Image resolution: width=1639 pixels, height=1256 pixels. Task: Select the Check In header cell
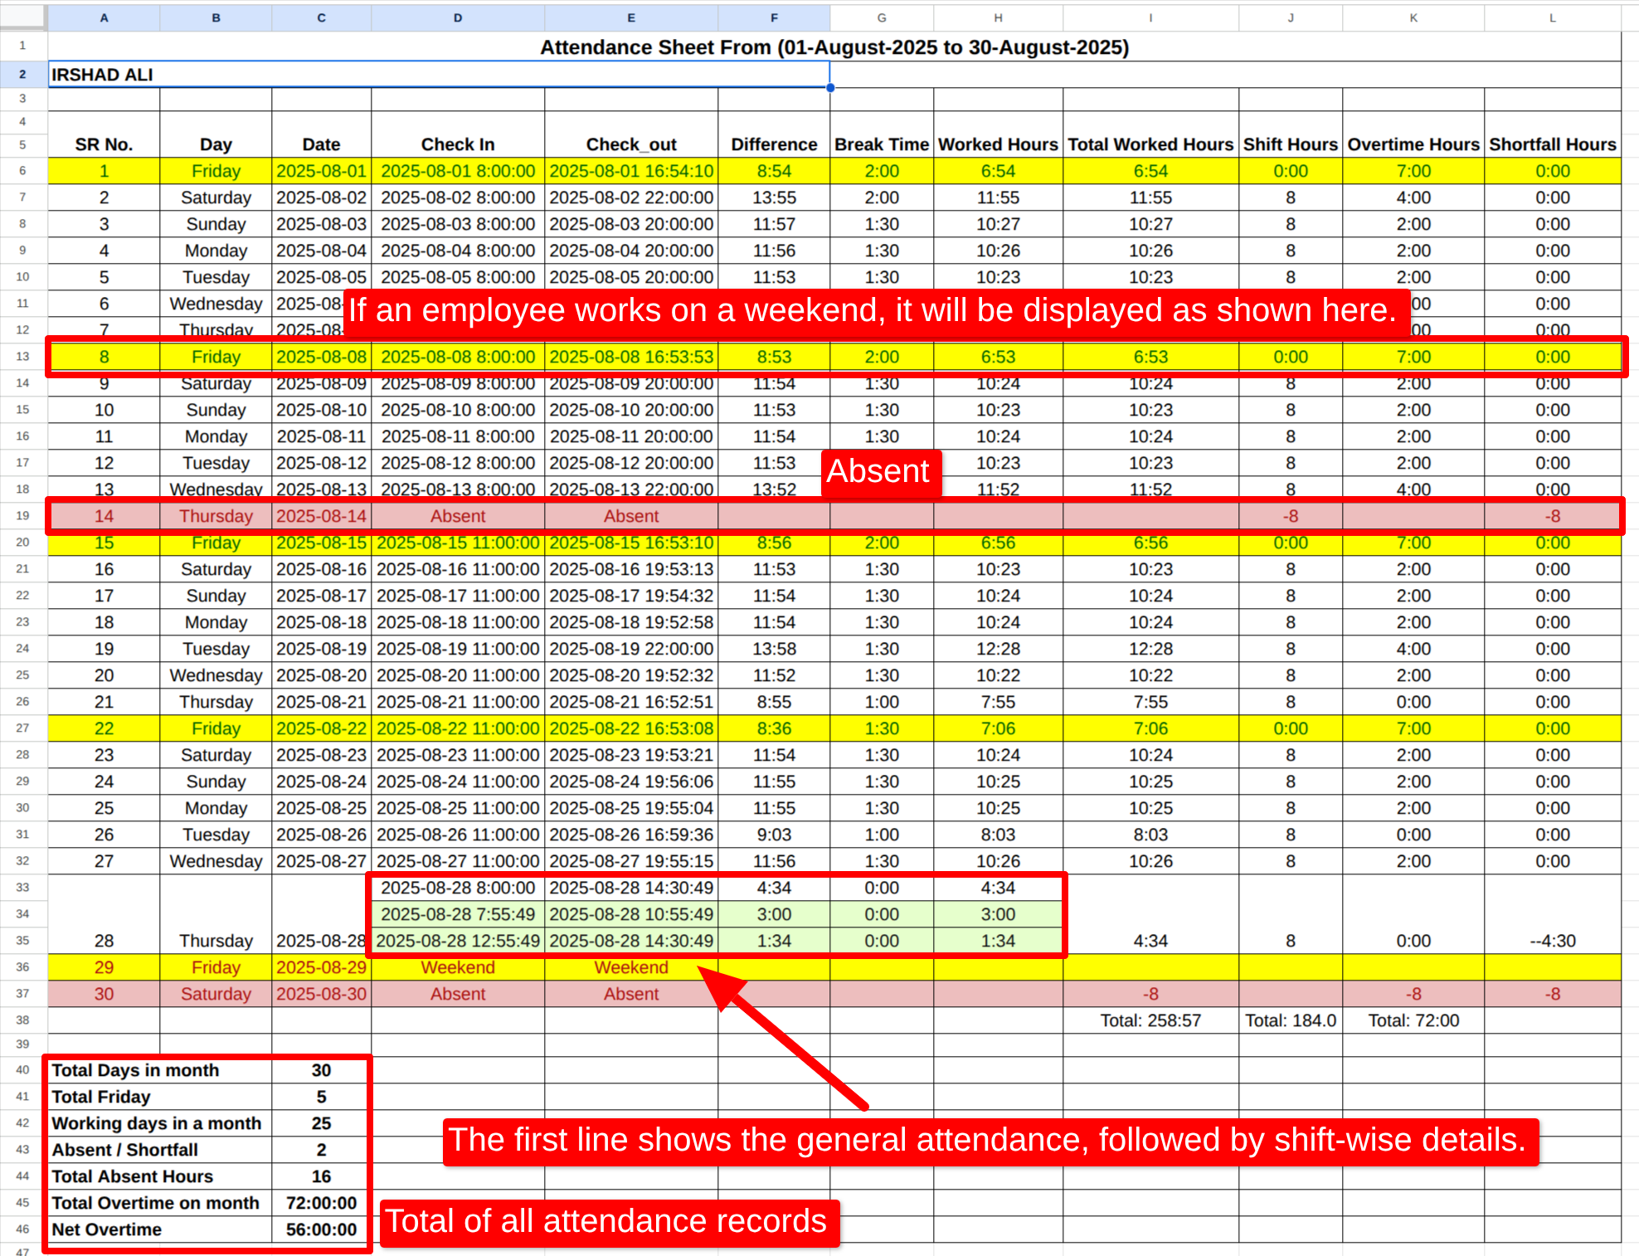457,144
